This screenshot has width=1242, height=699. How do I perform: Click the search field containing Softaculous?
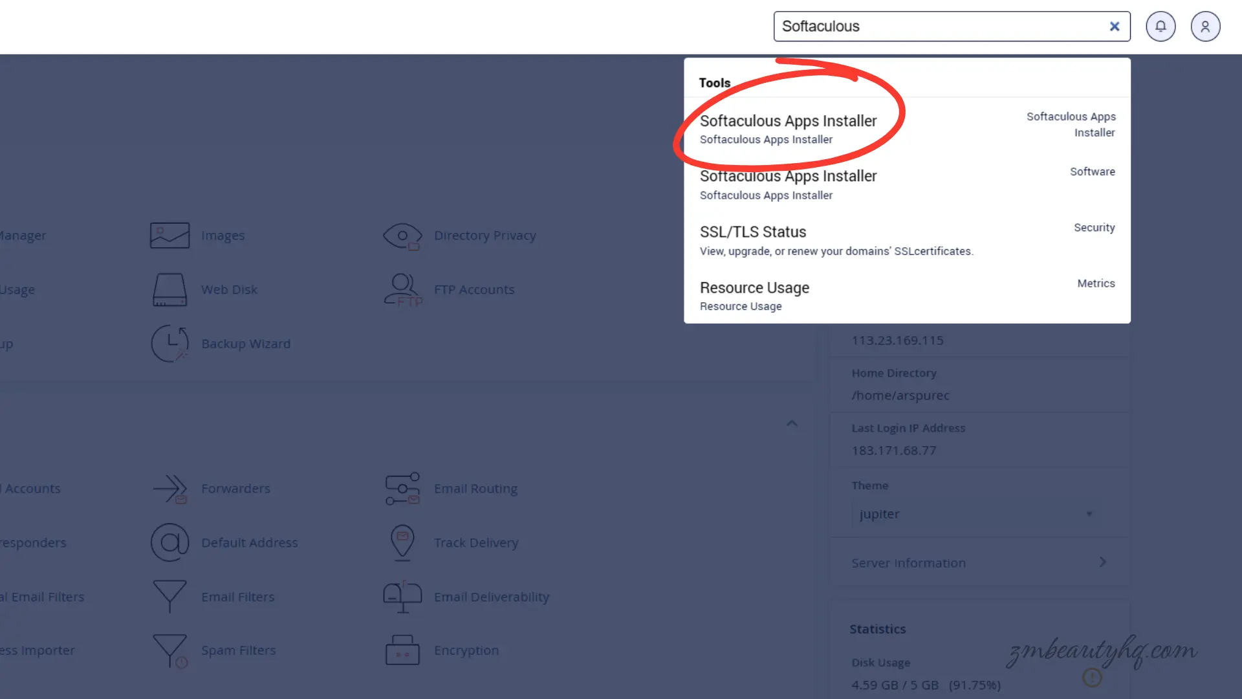pyautogui.click(x=952, y=27)
